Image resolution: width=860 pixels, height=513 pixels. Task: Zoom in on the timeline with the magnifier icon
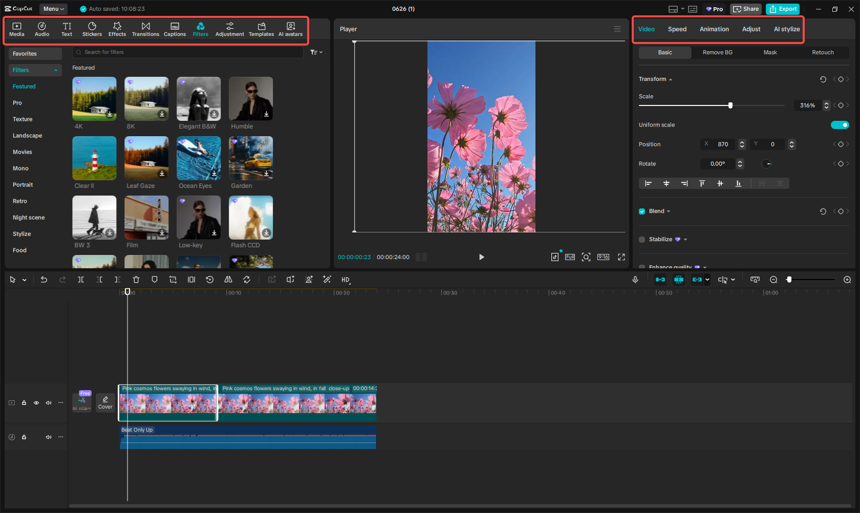(x=847, y=280)
